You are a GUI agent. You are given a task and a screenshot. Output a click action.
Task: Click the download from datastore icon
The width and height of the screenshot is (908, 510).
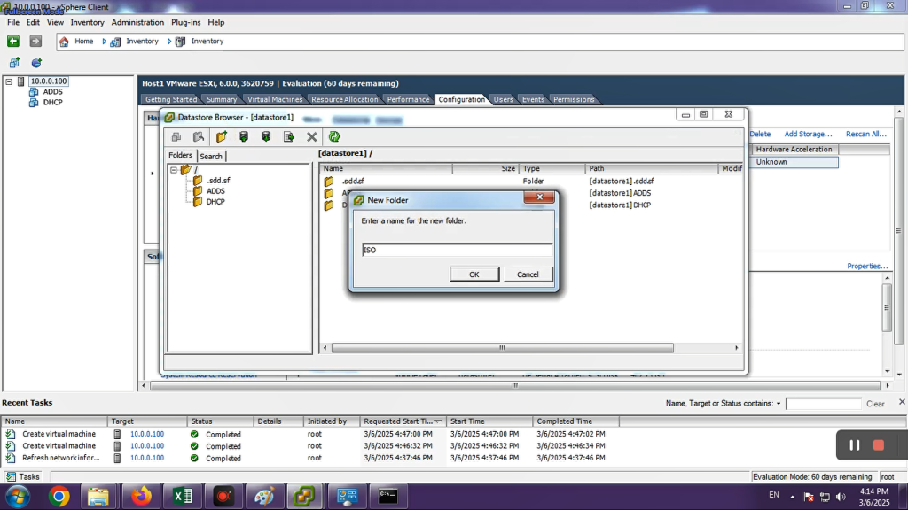click(266, 137)
